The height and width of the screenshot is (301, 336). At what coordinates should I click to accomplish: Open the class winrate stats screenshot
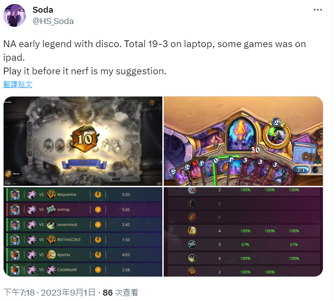[x=243, y=232]
